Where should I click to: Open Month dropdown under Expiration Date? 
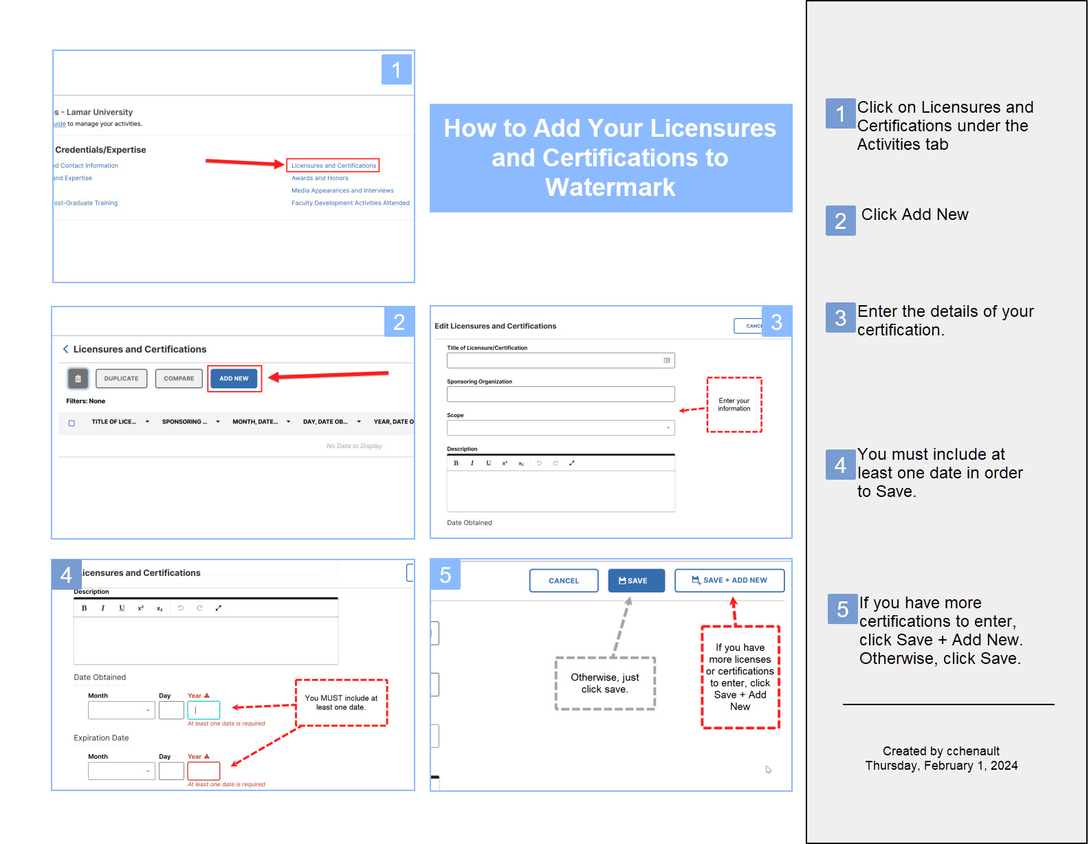click(120, 770)
